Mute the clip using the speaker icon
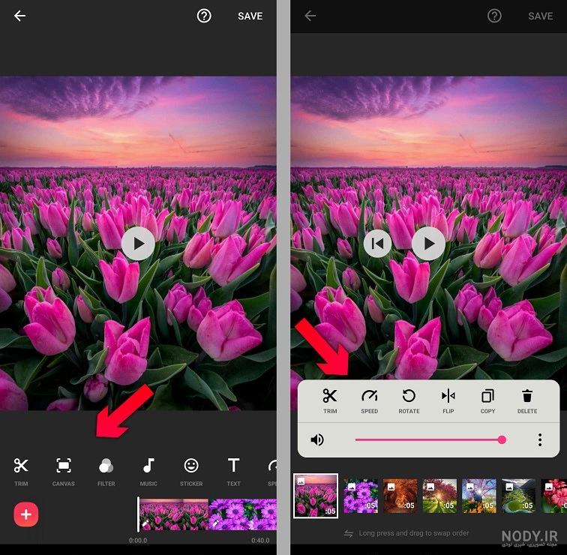 317,439
